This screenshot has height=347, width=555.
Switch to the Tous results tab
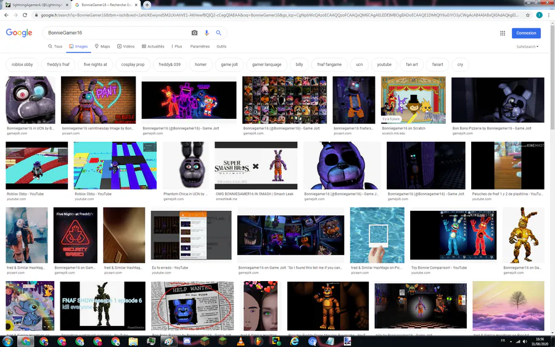pyautogui.click(x=55, y=46)
